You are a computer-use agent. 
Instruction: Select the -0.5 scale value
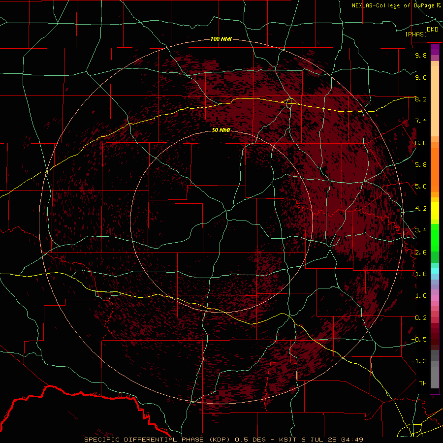(x=419, y=340)
